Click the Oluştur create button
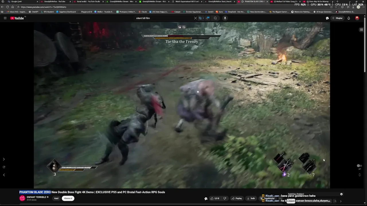This screenshot has width=367, height=206. point(337,18)
